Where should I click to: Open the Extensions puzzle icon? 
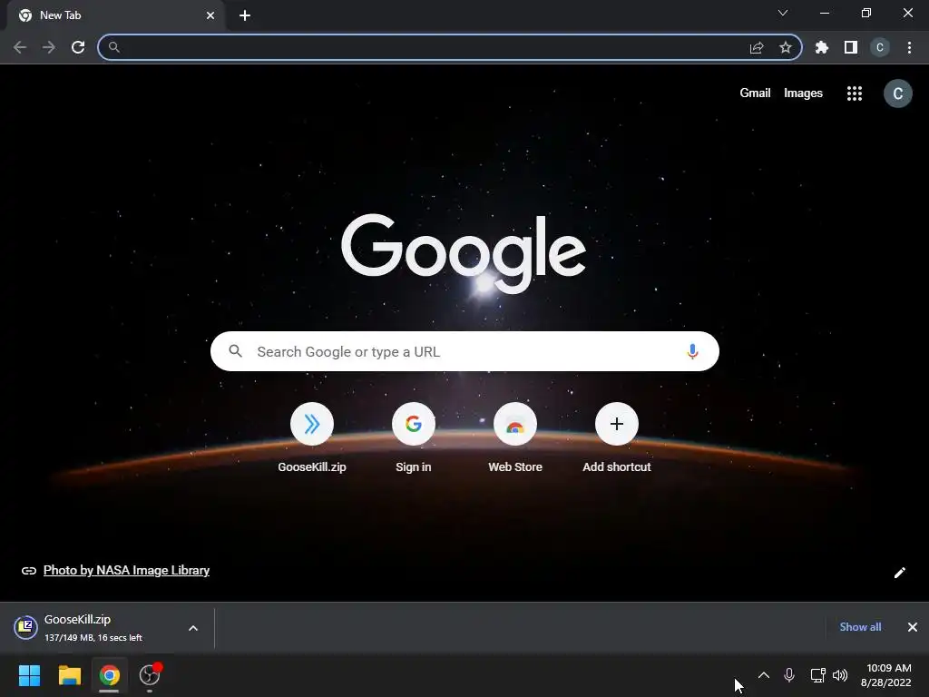pyautogui.click(x=822, y=47)
